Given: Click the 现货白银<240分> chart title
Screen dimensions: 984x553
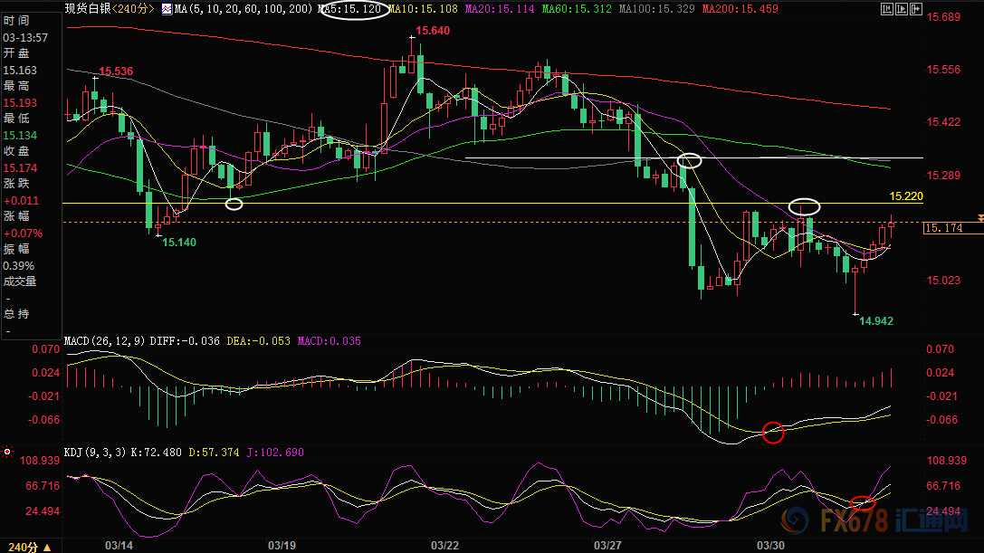Looking at the screenshot, I should click(110, 9).
